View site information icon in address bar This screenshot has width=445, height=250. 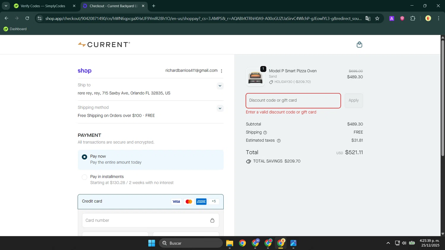point(39,18)
